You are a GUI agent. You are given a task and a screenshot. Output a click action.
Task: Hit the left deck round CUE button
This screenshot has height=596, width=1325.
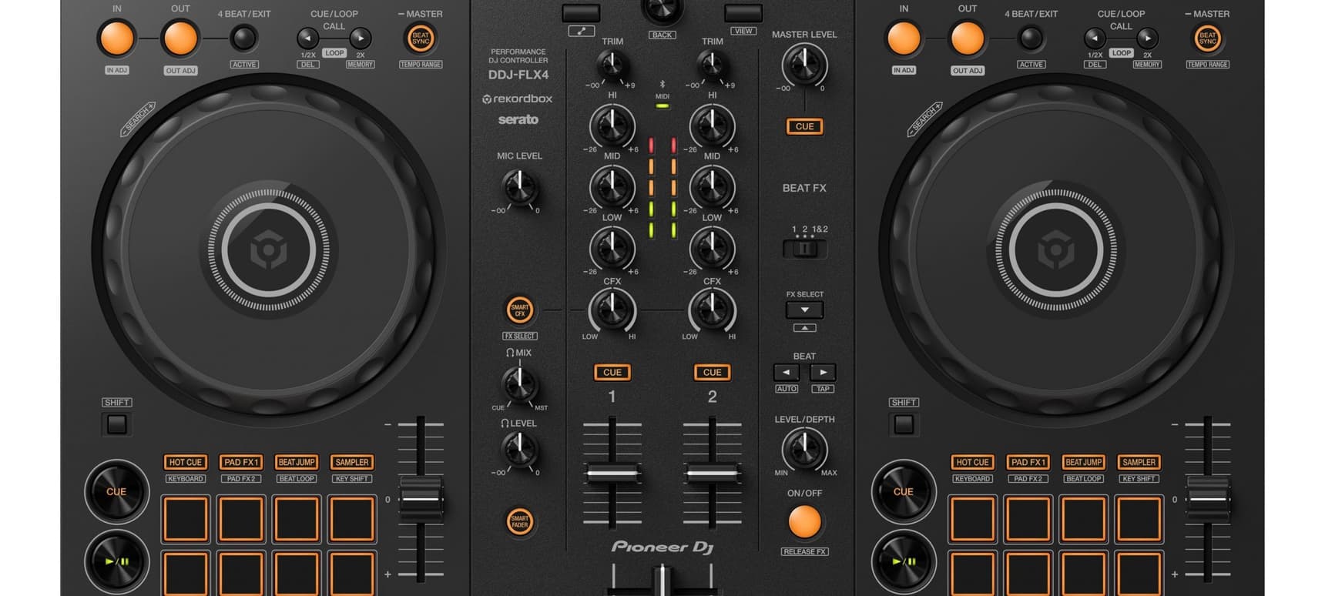[x=116, y=491]
